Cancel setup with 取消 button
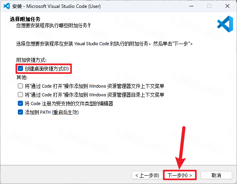Screen dimensions: 237x184 click(216, 175)
